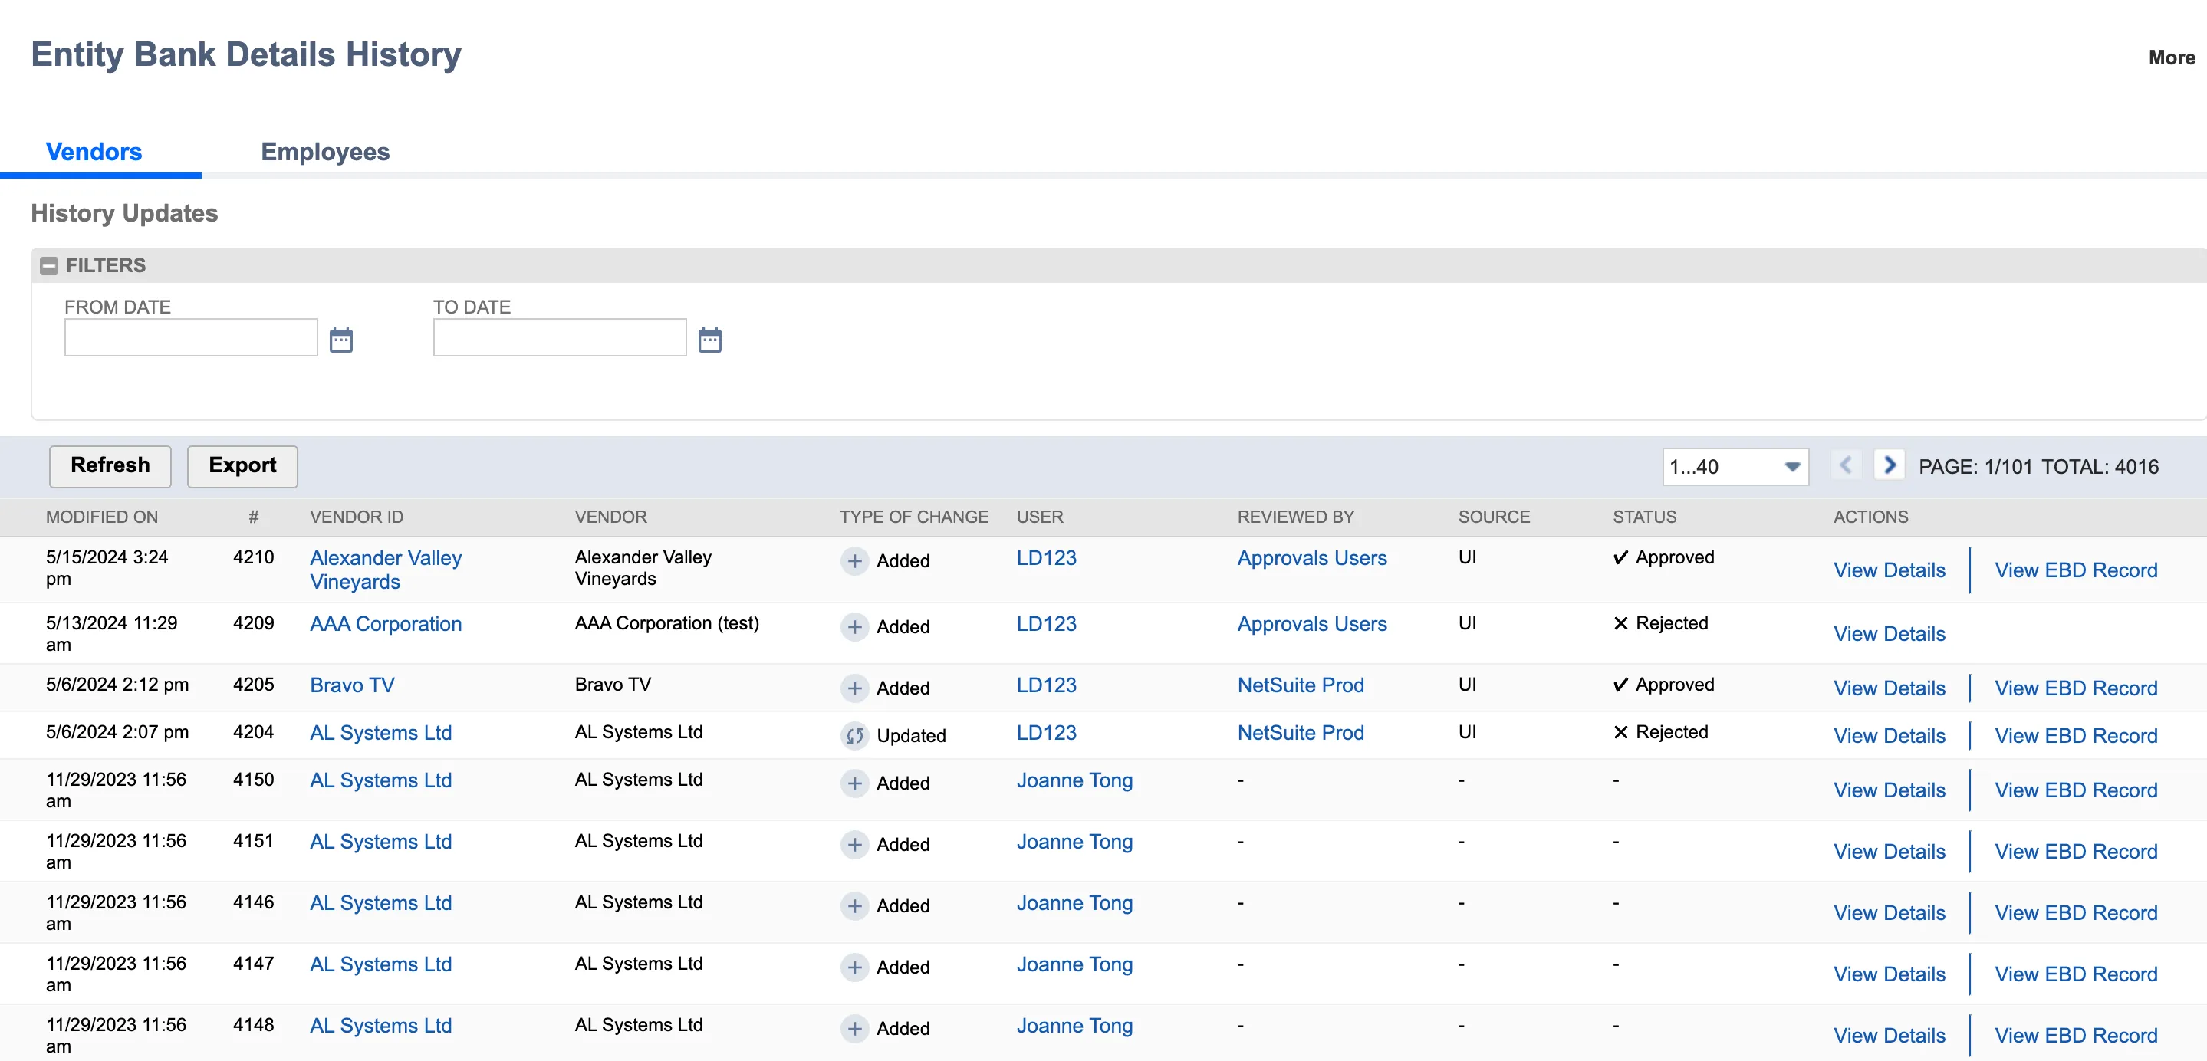The height and width of the screenshot is (1061, 2207).
Task: Open LD123 user link in row 4209
Action: pos(1046,624)
